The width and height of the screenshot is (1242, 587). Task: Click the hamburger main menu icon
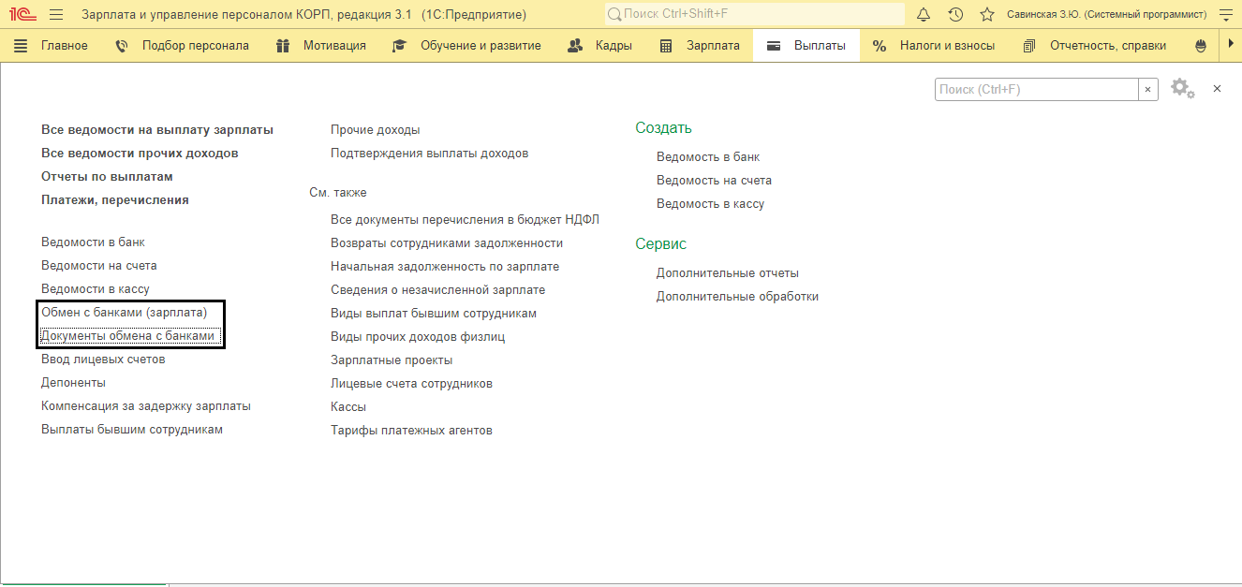[x=56, y=15]
